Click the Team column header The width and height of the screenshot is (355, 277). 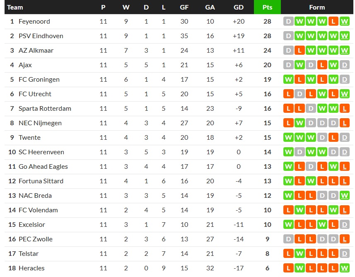click(x=15, y=7)
